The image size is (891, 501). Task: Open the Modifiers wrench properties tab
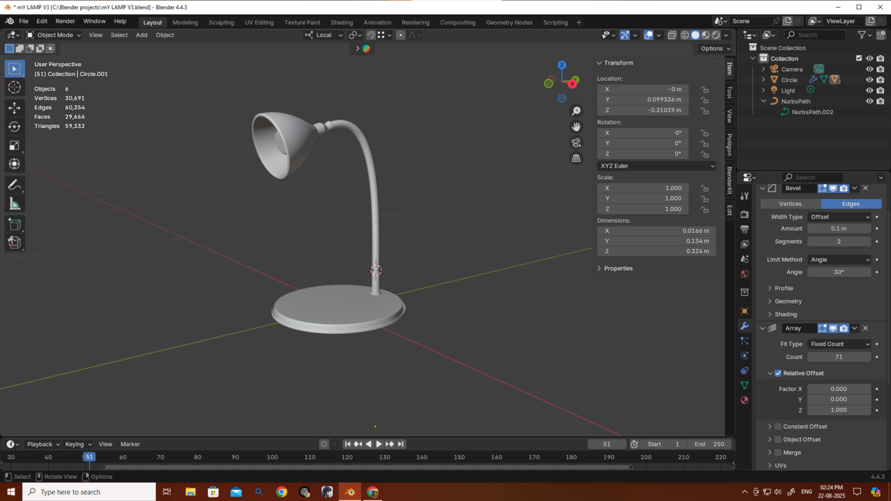tap(744, 326)
